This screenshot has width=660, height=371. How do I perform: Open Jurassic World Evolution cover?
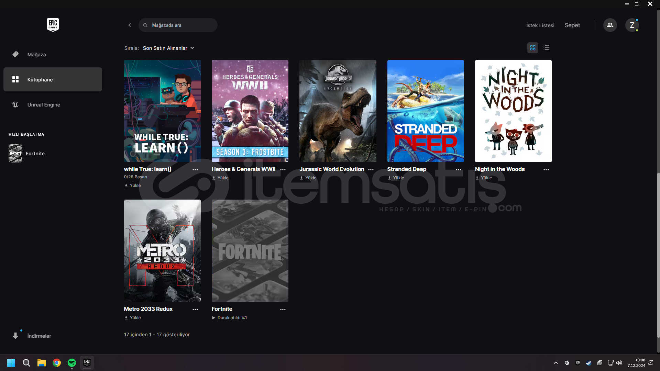pyautogui.click(x=338, y=111)
